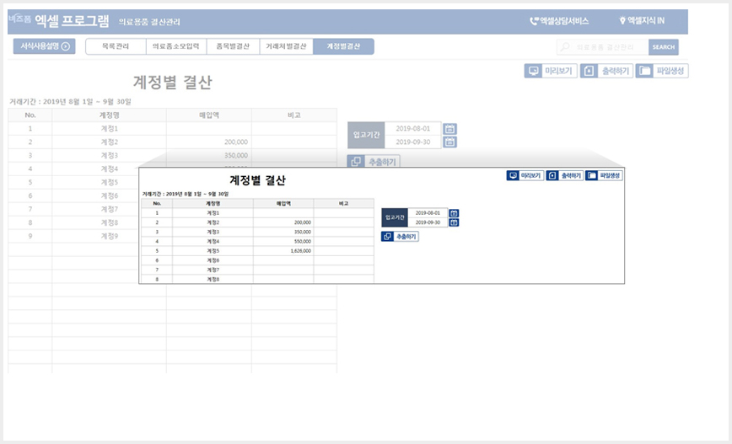Screen dimensions: 732x444
Task: Click the faded 계정명 column header
Action: click(110, 115)
